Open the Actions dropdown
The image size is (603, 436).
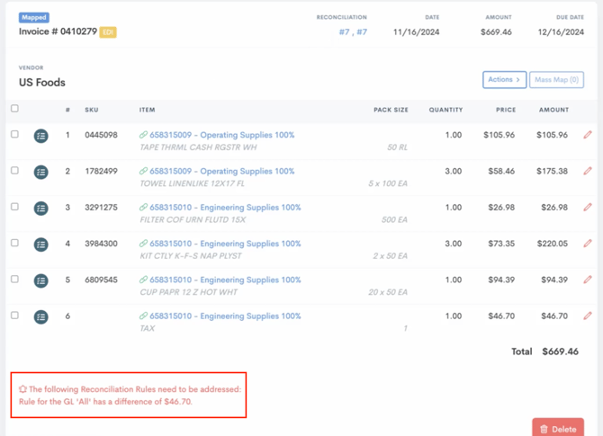pyautogui.click(x=504, y=80)
